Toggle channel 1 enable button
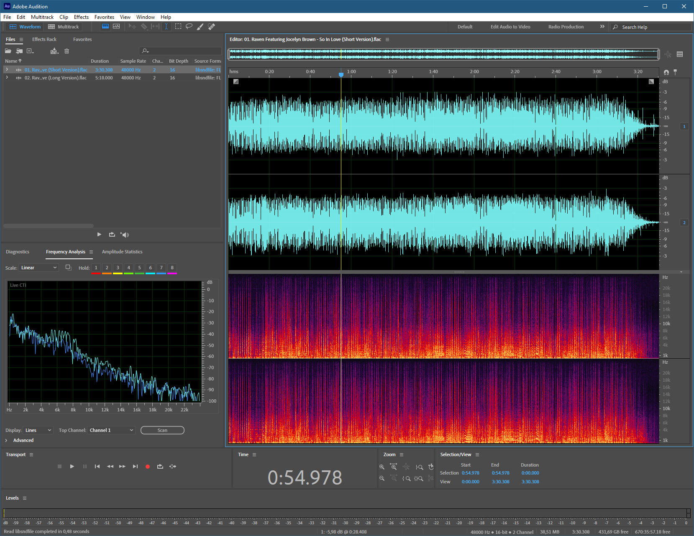 (x=684, y=126)
